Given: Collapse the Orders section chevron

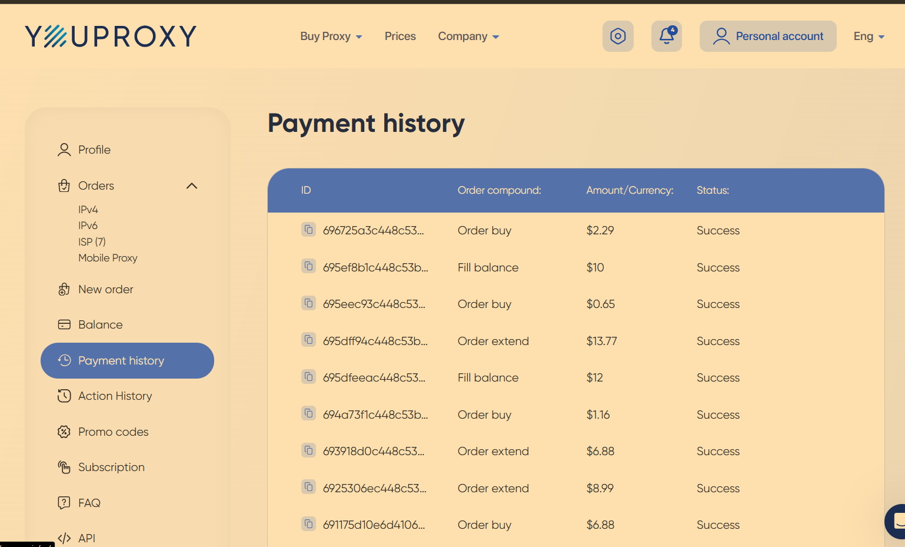Looking at the screenshot, I should tap(192, 186).
